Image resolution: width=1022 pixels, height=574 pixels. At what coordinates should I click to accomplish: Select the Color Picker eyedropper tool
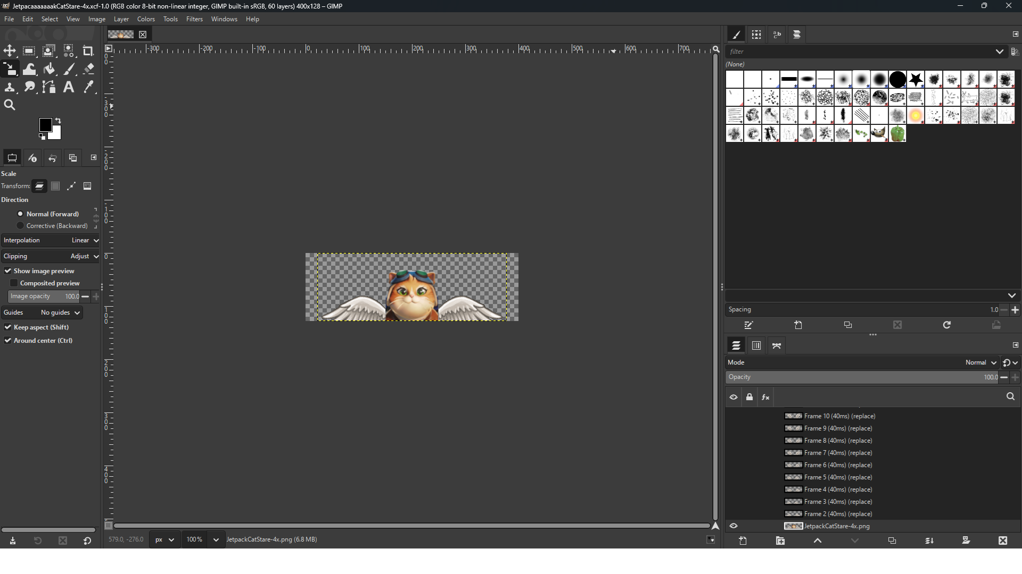click(x=89, y=87)
